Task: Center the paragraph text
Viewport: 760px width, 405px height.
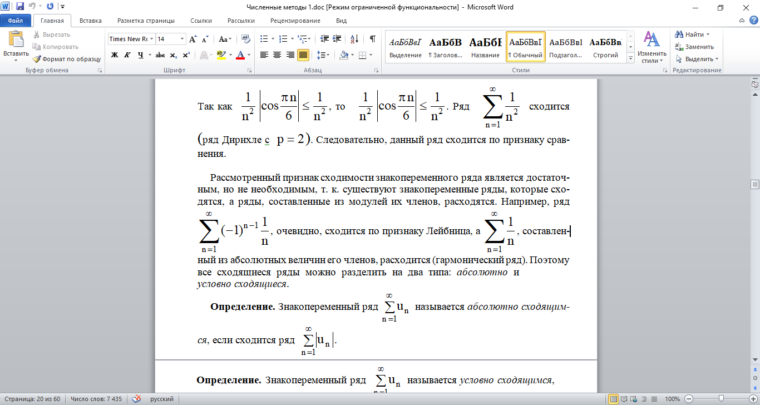Action: [x=277, y=55]
